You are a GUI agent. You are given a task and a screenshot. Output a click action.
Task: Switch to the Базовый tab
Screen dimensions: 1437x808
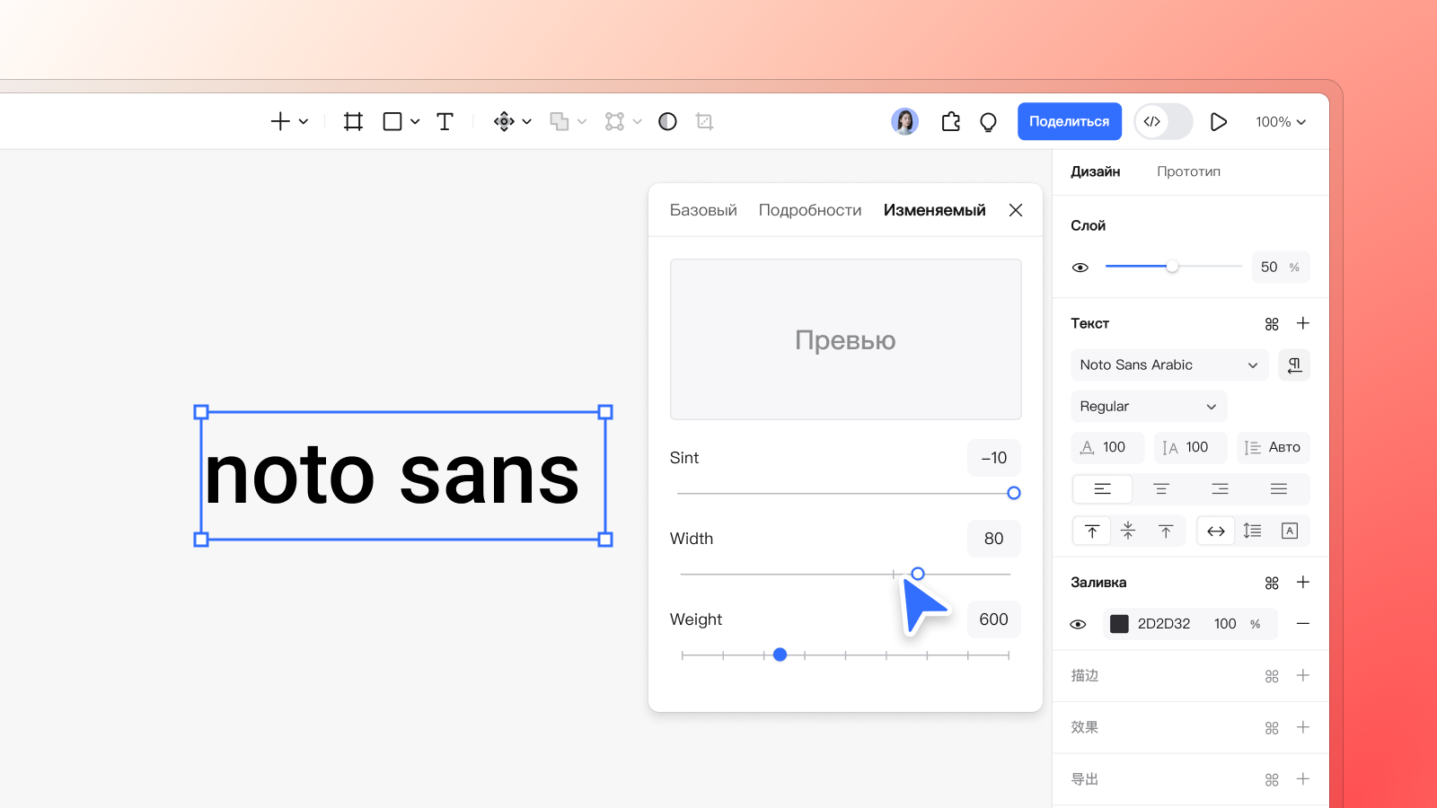click(x=703, y=210)
